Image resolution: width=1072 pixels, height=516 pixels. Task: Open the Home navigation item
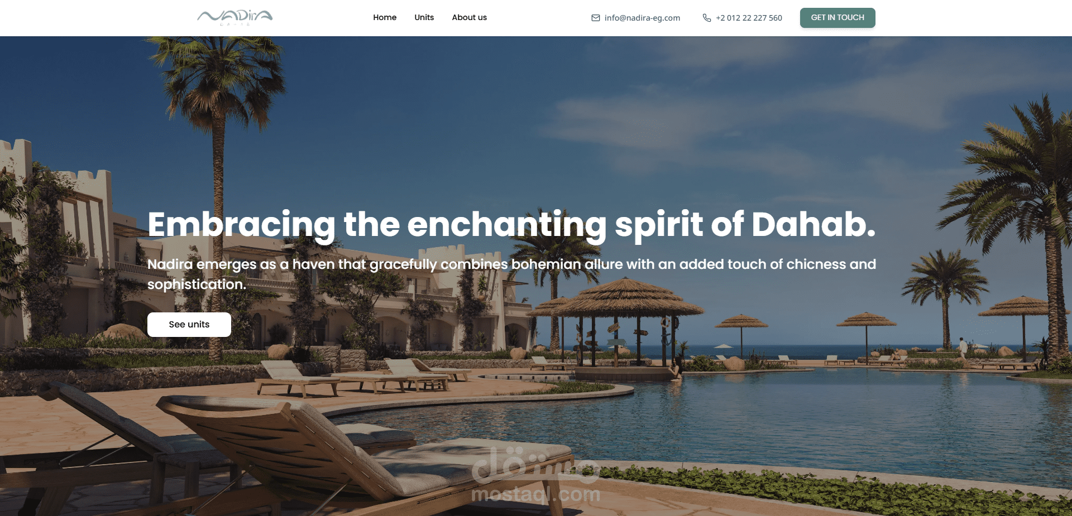tap(385, 17)
